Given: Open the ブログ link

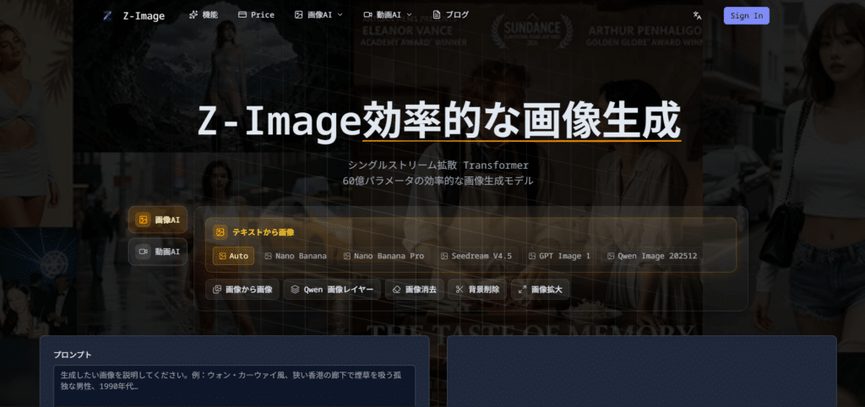Looking at the screenshot, I should tap(450, 15).
